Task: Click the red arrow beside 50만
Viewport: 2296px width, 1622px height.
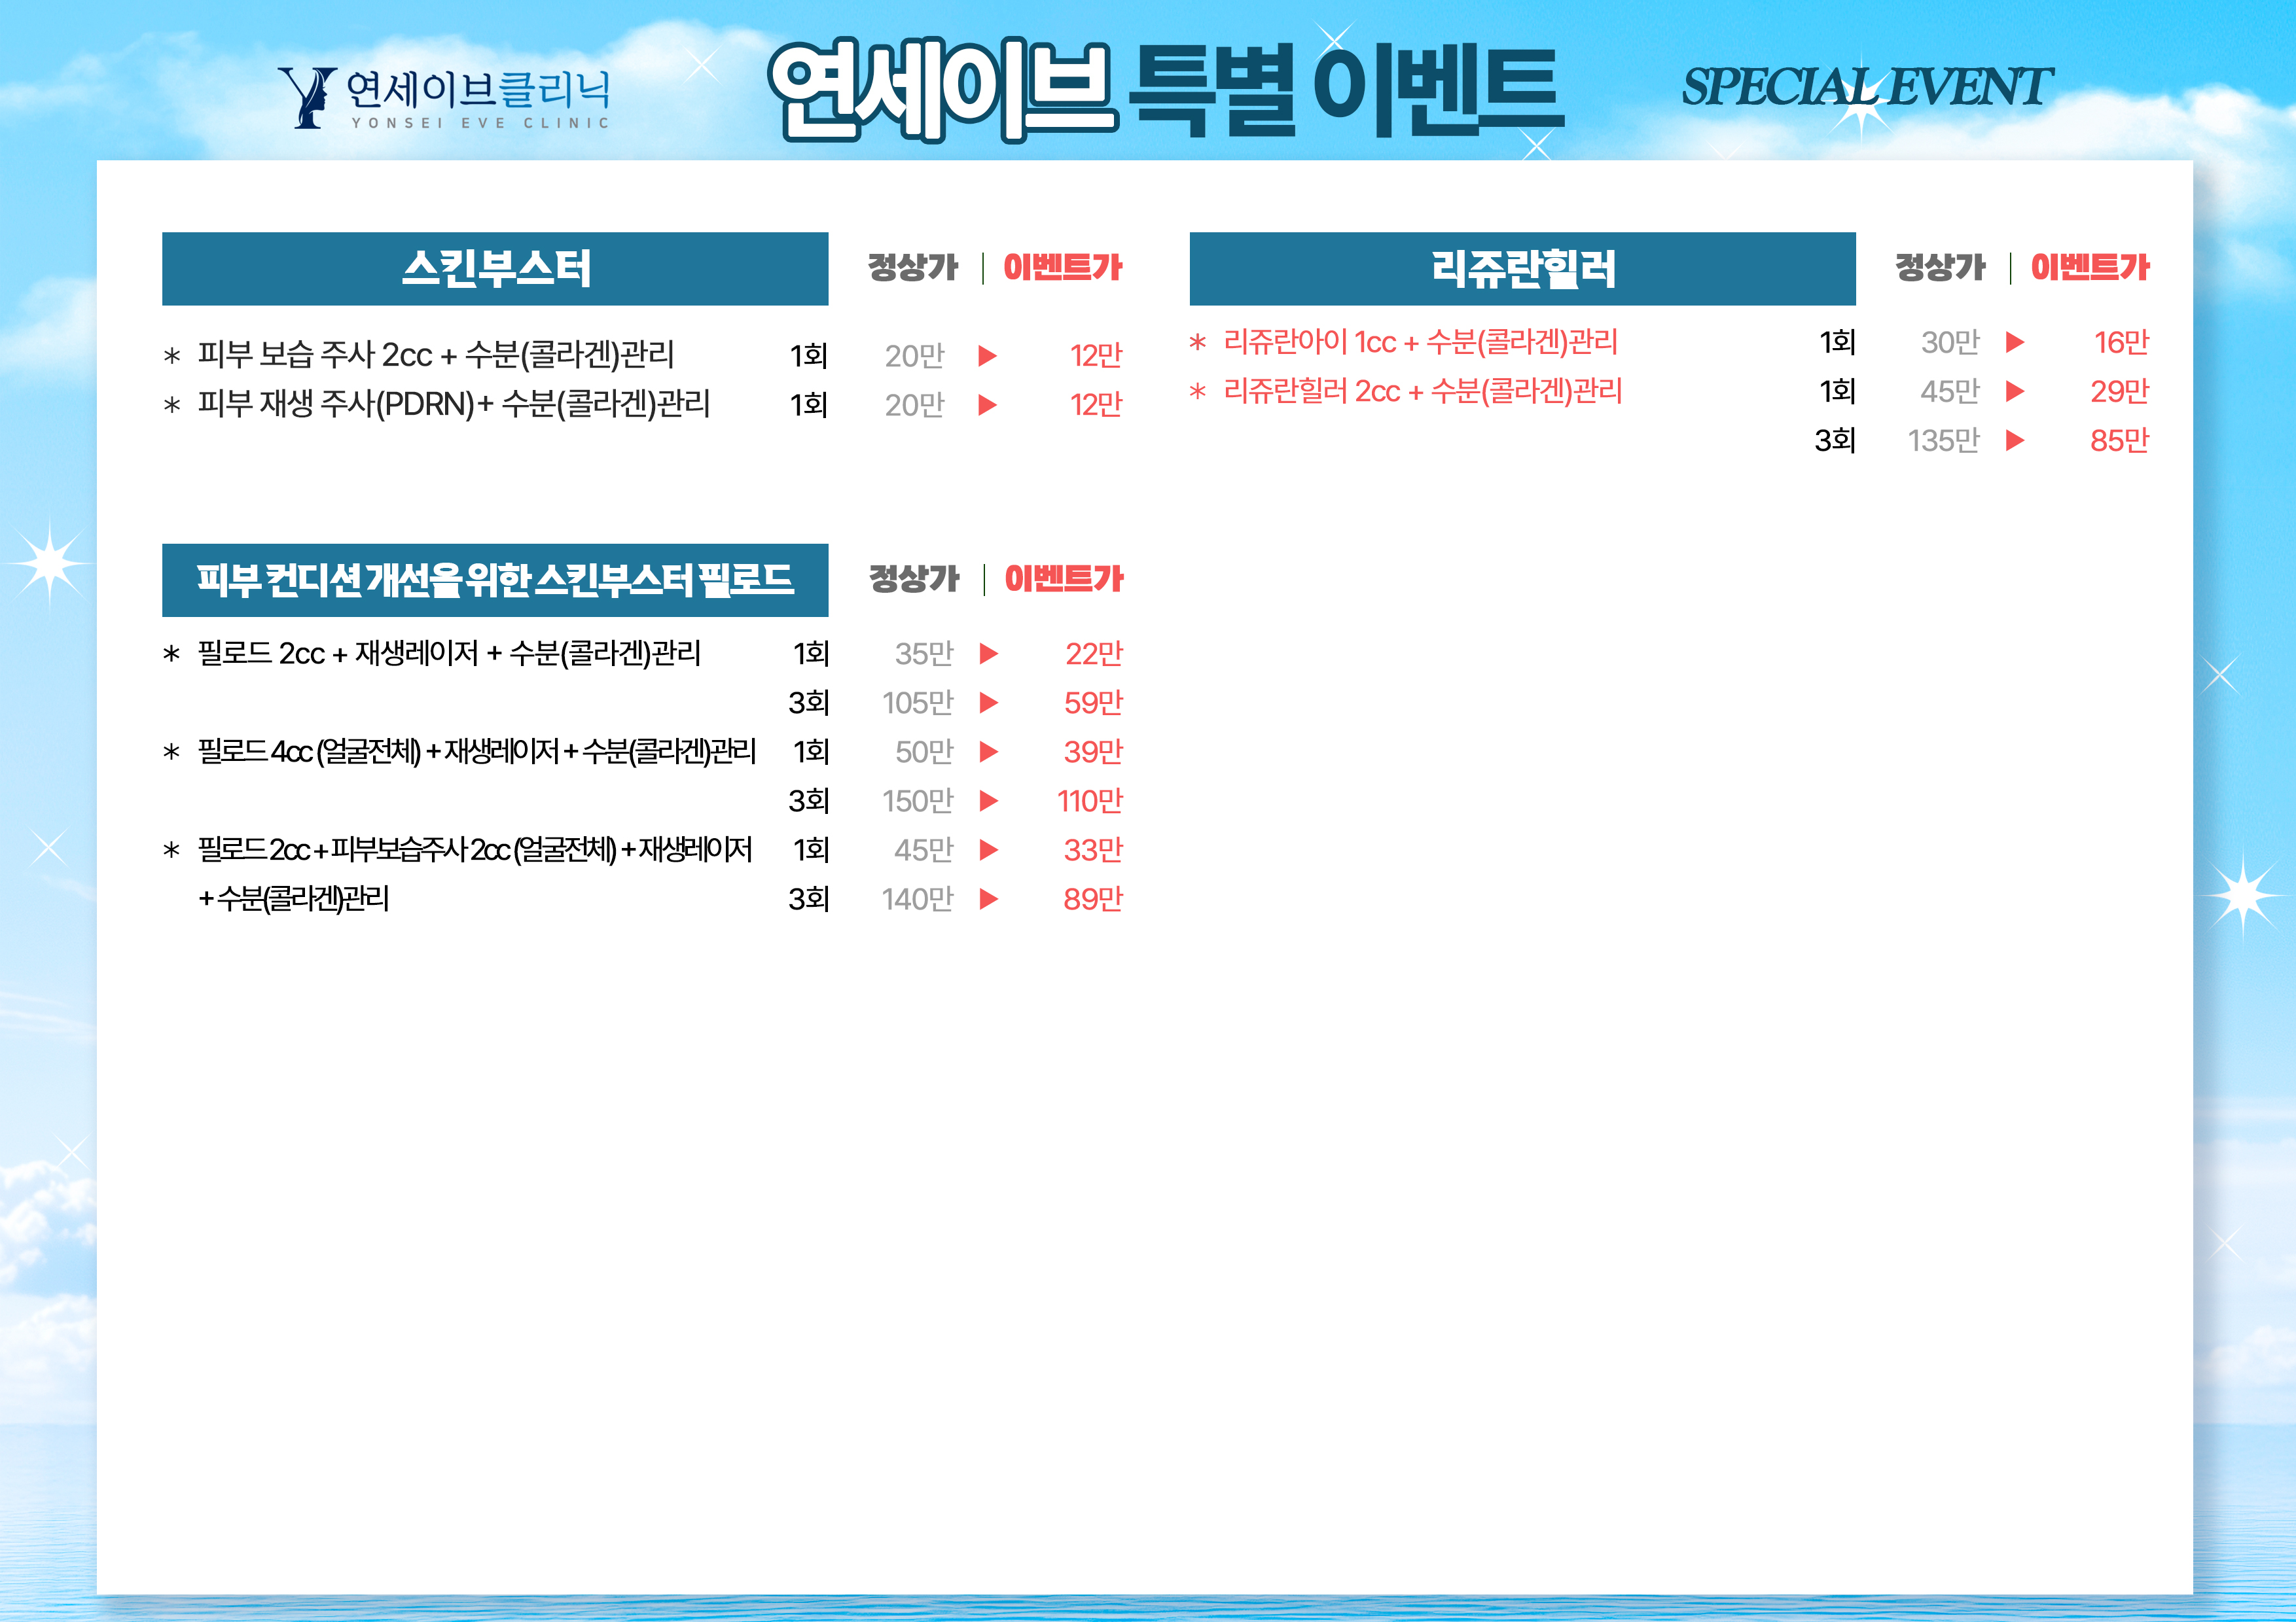Action: (x=989, y=752)
